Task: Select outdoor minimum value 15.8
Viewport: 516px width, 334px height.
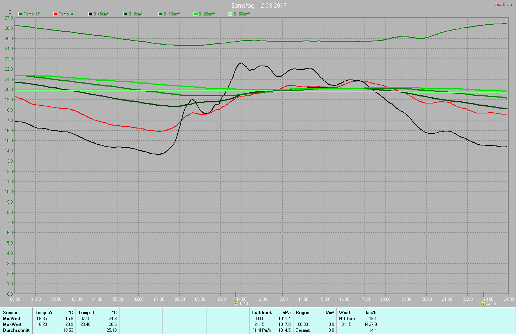Action: (69, 319)
